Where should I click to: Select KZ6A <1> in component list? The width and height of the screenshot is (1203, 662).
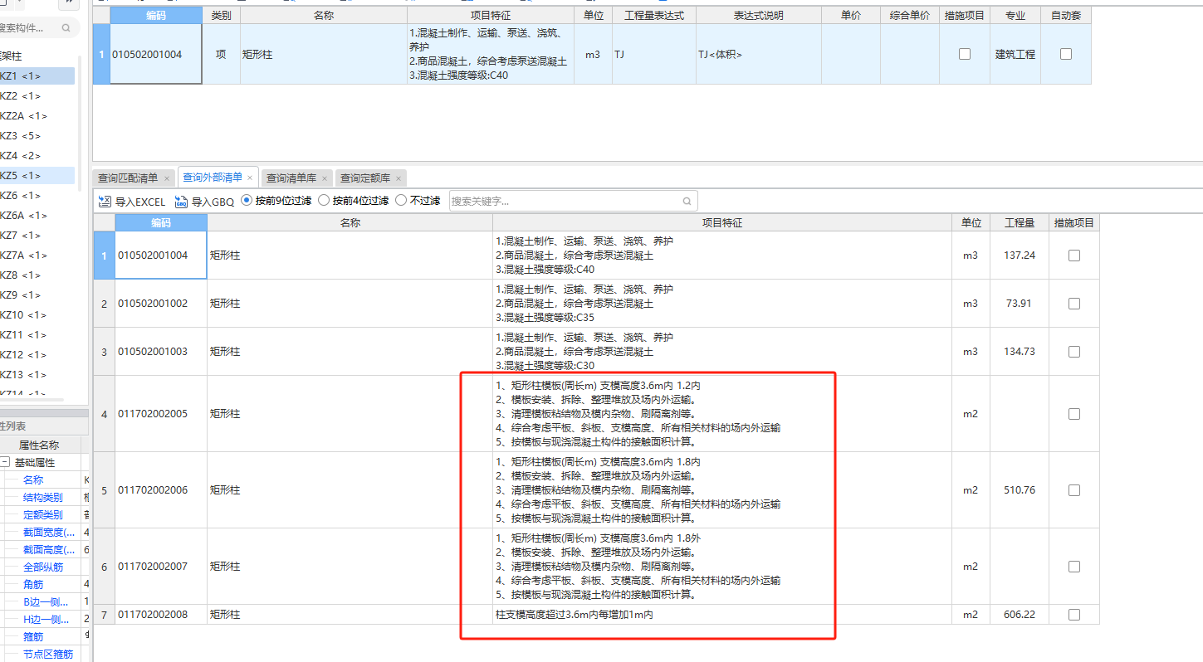pos(37,215)
